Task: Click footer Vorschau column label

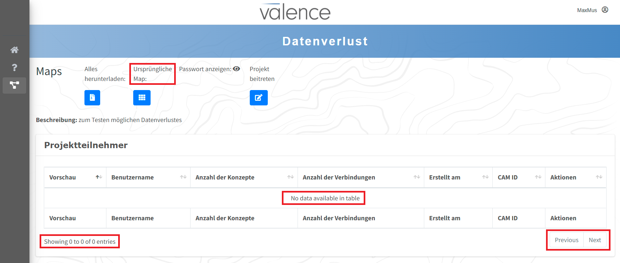Action: pyautogui.click(x=63, y=218)
